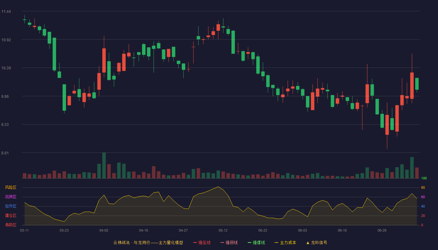This screenshot has width=438, height=250.
Task: Click the 云梯战法 · 与龙同行 title text
Action: [x=132, y=242]
